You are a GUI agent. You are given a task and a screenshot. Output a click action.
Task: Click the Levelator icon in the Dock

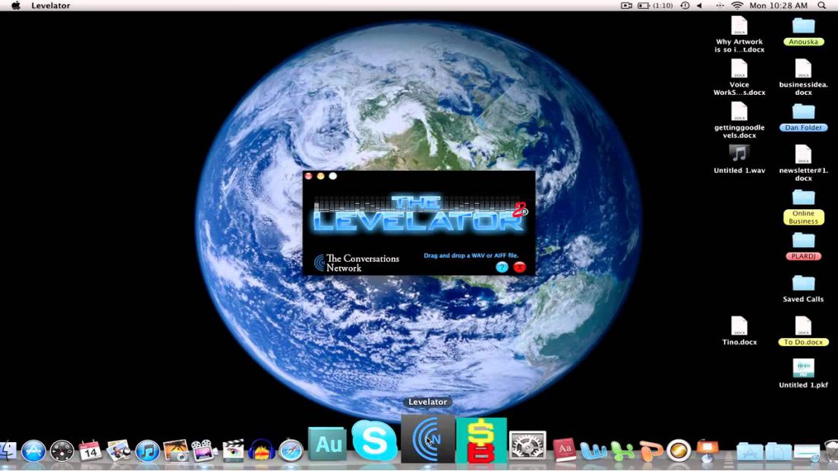(428, 439)
